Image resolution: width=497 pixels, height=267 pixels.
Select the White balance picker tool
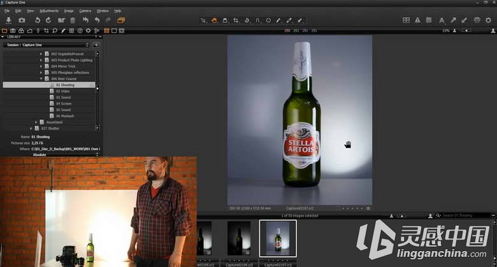click(289, 20)
